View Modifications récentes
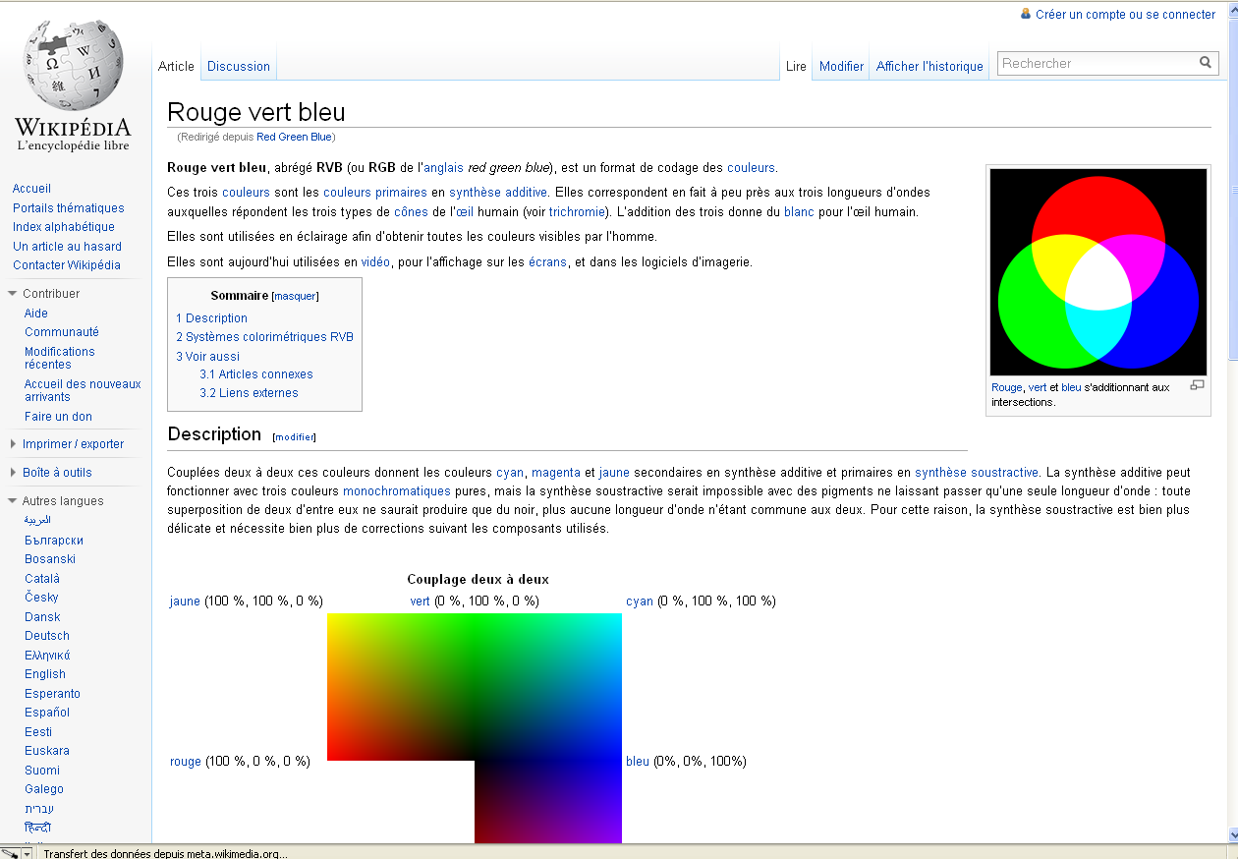Viewport: 1238px width, 859px height. tap(60, 358)
